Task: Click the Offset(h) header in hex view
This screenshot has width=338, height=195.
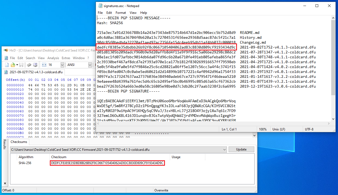Action: click(x=15, y=80)
